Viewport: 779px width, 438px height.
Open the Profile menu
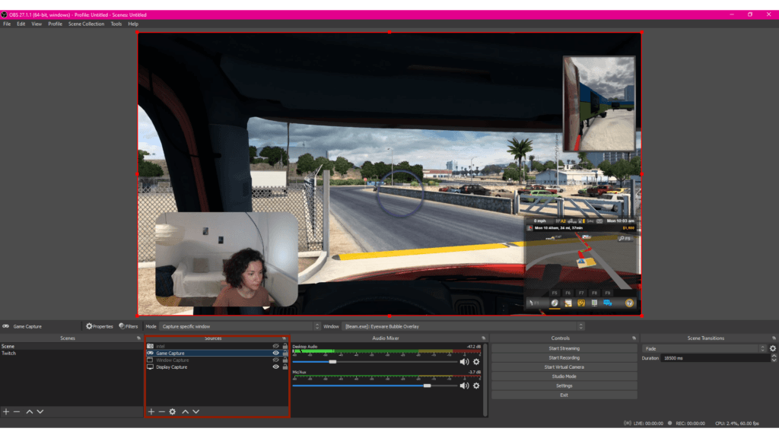coord(55,24)
